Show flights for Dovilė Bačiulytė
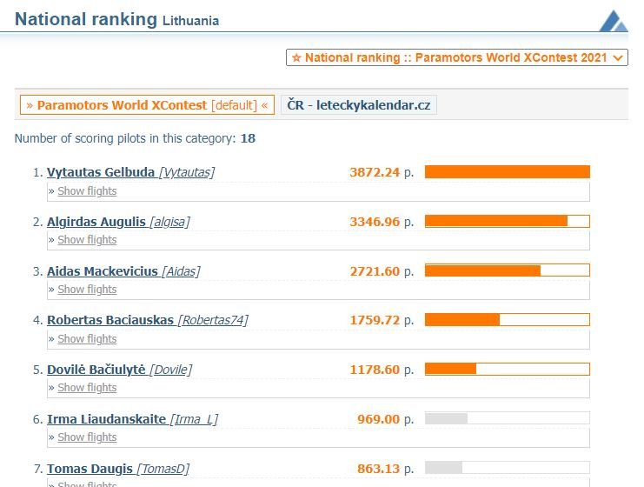 click(87, 388)
